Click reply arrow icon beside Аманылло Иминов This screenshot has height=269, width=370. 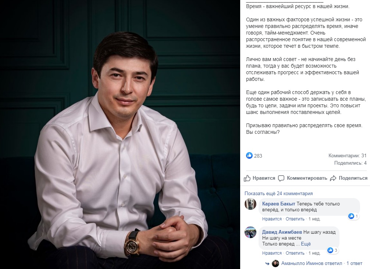coord(267,263)
